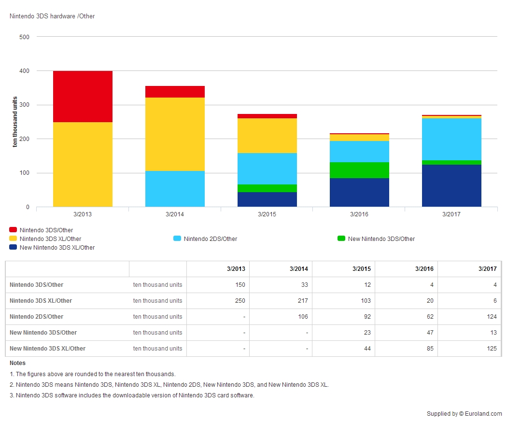Toggle the New Nintendo 3DS XL/Other legend label
Screen dimensions: 507x422
pos(57,248)
